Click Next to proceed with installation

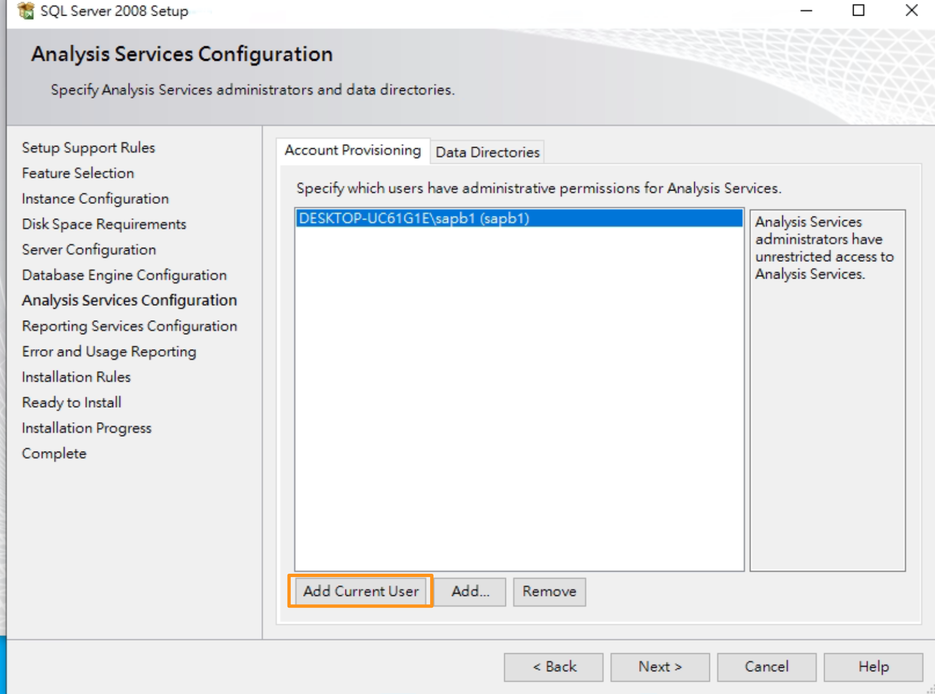(x=660, y=667)
